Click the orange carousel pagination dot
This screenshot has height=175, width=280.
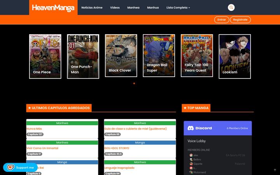tap(134, 83)
